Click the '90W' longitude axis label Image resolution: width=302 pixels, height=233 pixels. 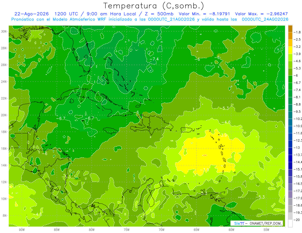(22, 230)
